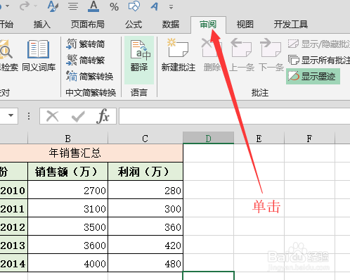This screenshot has height=280, width=350.
Task: Select the cell with value 3100
Action: pyautogui.click(x=68, y=208)
